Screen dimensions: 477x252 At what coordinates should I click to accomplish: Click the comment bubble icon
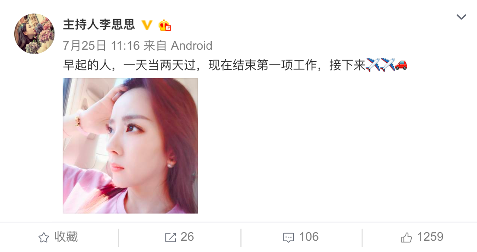288,238
